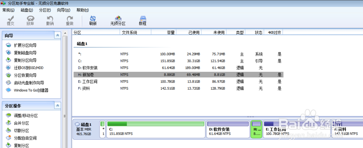Open the 常规(G) menu
This screenshot has height=148, width=363.
pyautogui.click(x=8, y=10)
